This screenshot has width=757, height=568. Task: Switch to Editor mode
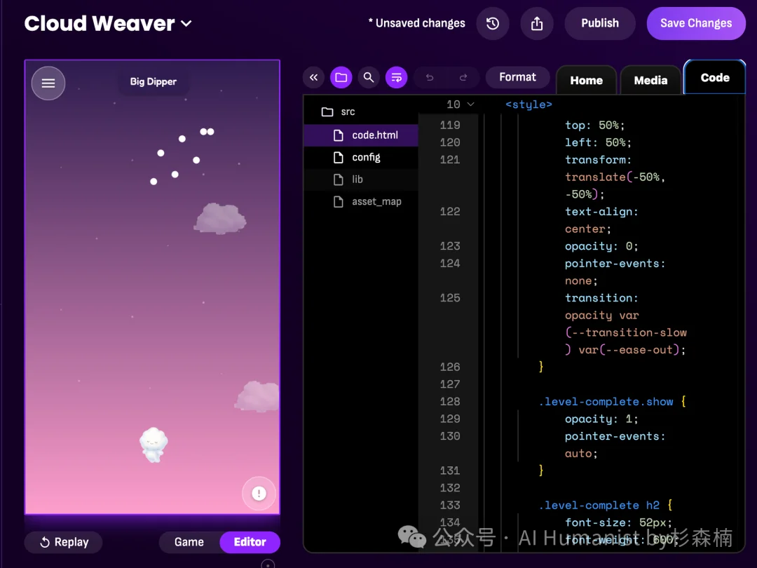pos(250,542)
